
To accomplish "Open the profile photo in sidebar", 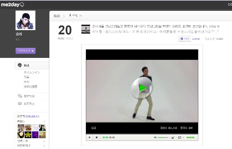I will 26,20.
